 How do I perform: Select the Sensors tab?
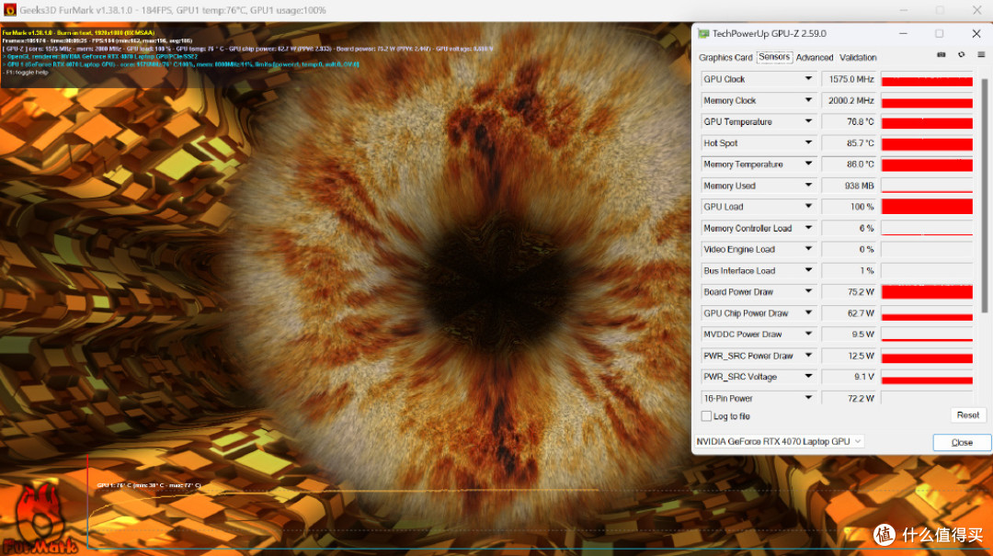click(x=774, y=57)
